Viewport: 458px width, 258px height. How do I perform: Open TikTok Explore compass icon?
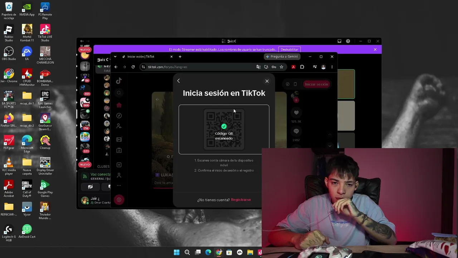click(x=119, y=116)
